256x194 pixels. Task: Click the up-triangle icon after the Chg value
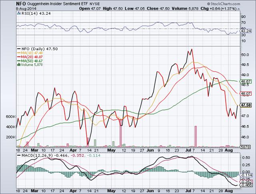pyautogui.click(x=238, y=9)
